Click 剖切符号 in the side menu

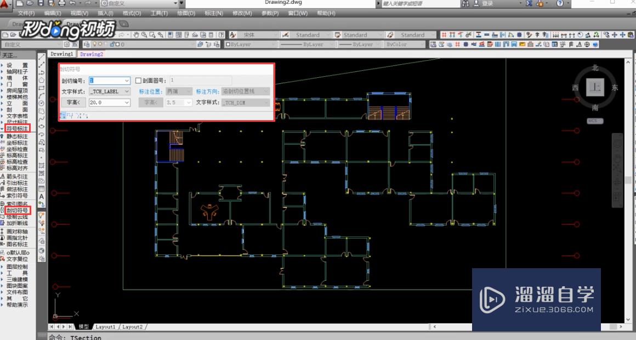[17, 211]
